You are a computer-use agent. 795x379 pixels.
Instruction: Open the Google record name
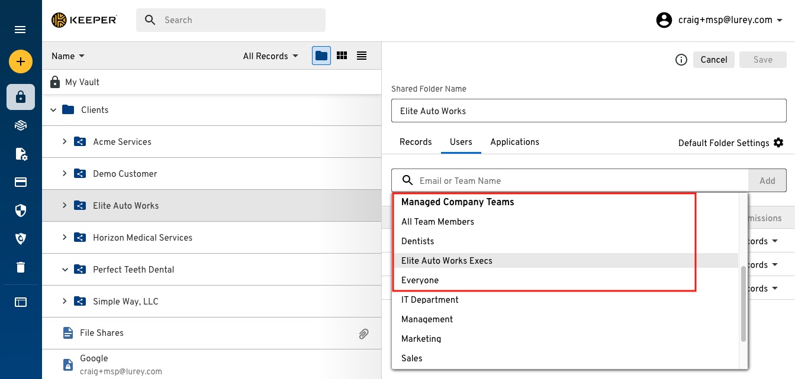(x=94, y=358)
